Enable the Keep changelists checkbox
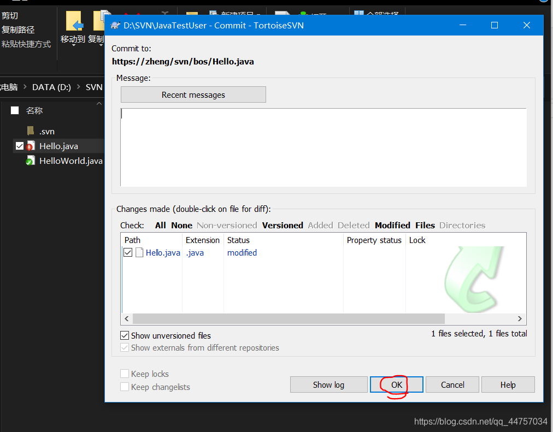 (125, 387)
